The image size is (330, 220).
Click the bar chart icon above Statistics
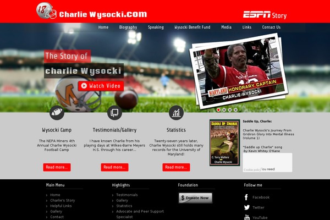click(176, 113)
